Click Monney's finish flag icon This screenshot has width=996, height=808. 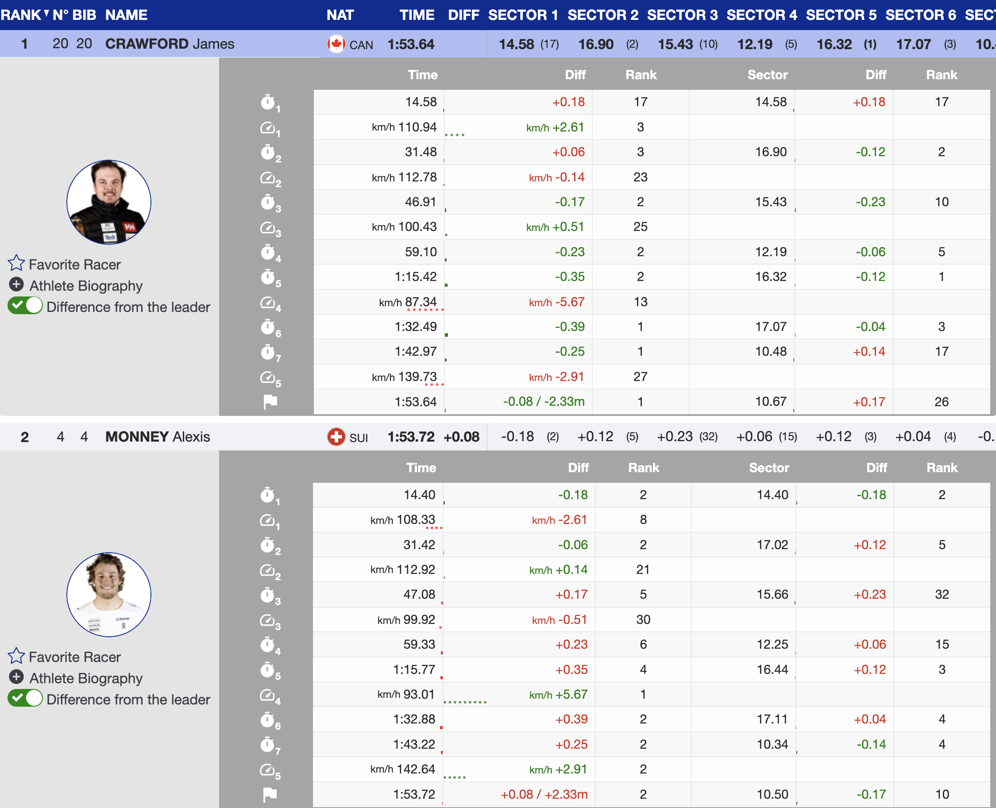[x=270, y=794]
